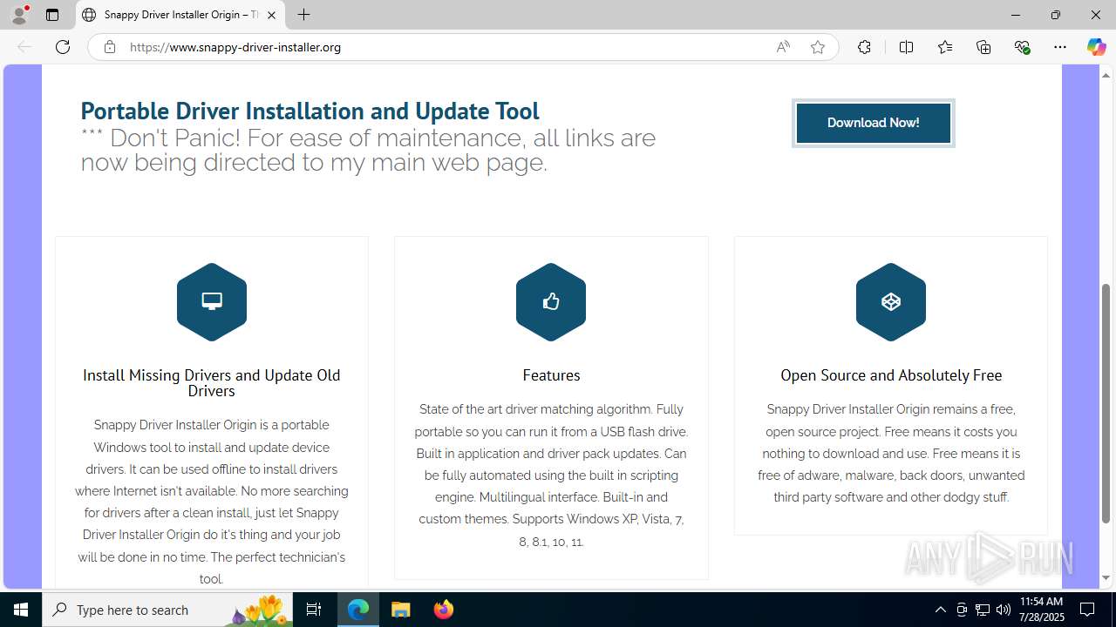
Task: Refresh the page
Action: coord(63,47)
